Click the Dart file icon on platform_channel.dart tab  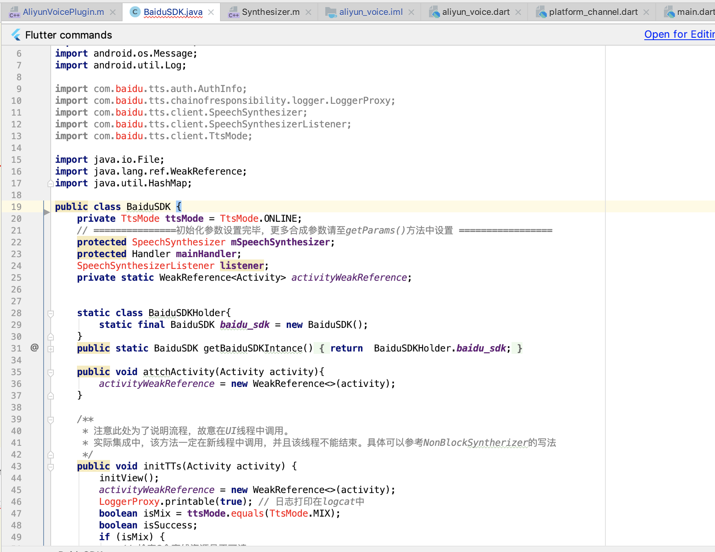pos(541,12)
